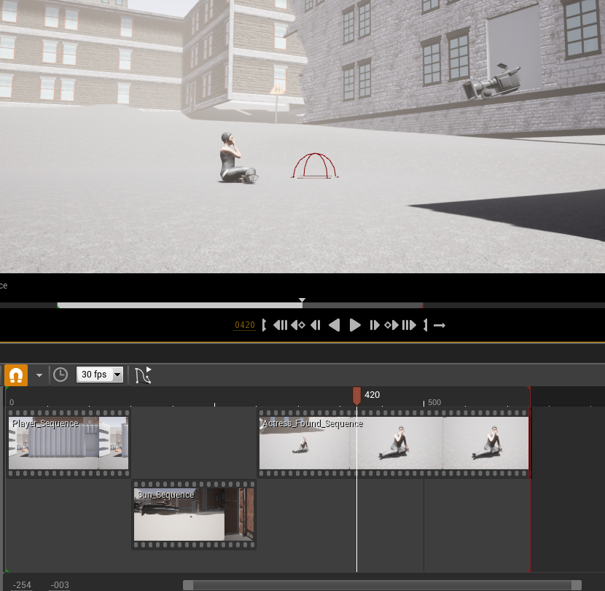The height and width of the screenshot is (591, 605).
Task: Set playback range start bracket
Action: (264, 325)
